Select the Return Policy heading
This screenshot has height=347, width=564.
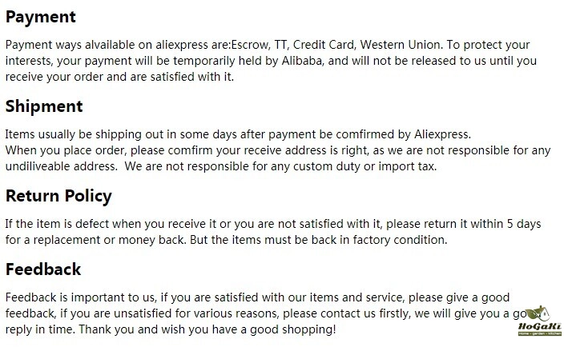click(58, 196)
